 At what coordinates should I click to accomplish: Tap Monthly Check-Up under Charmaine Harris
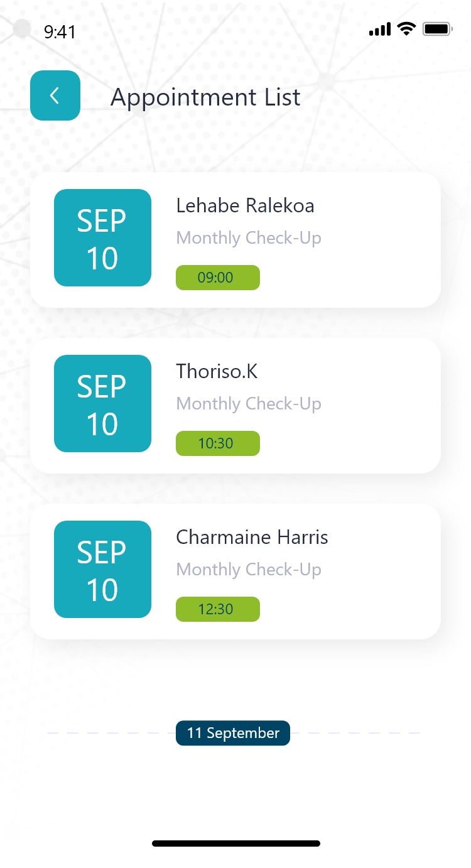(249, 570)
